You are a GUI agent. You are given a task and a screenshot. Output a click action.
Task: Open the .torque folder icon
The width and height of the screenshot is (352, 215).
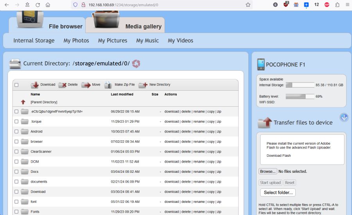pyautogui.click(x=25, y=122)
